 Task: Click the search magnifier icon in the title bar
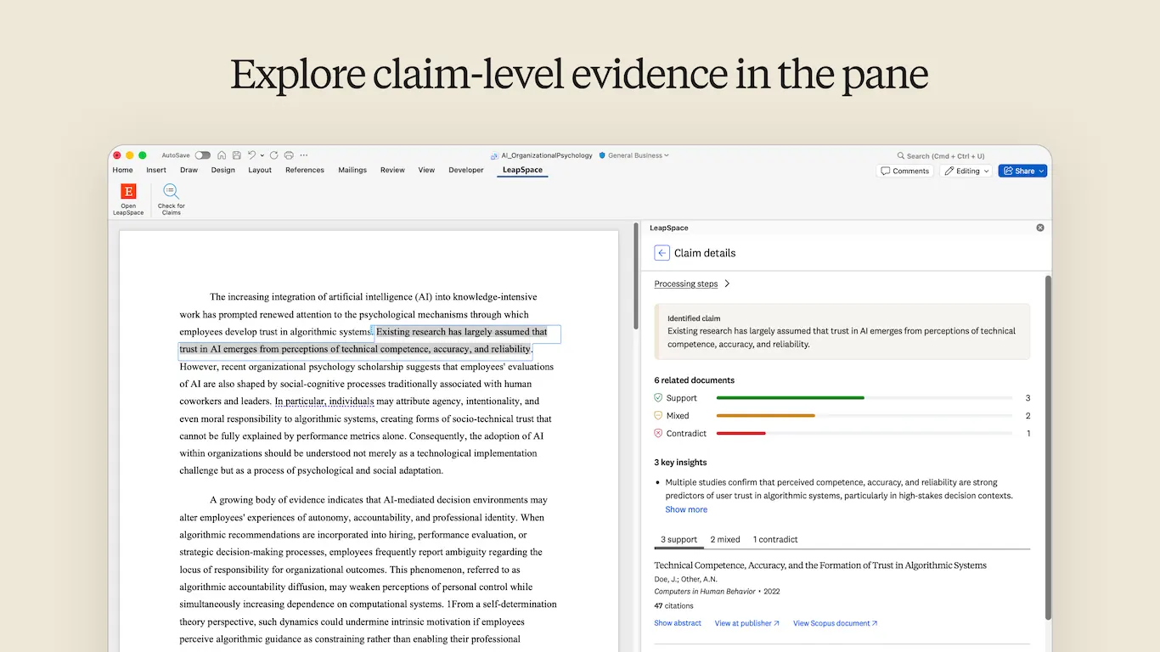click(901, 155)
